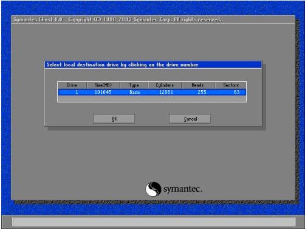The height and width of the screenshot is (229, 305).
Task: Click the 12881 cylinders value
Action: pyautogui.click(x=166, y=92)
